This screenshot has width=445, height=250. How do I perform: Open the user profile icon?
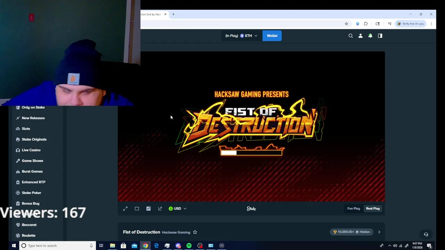click(x=361, y=36)
